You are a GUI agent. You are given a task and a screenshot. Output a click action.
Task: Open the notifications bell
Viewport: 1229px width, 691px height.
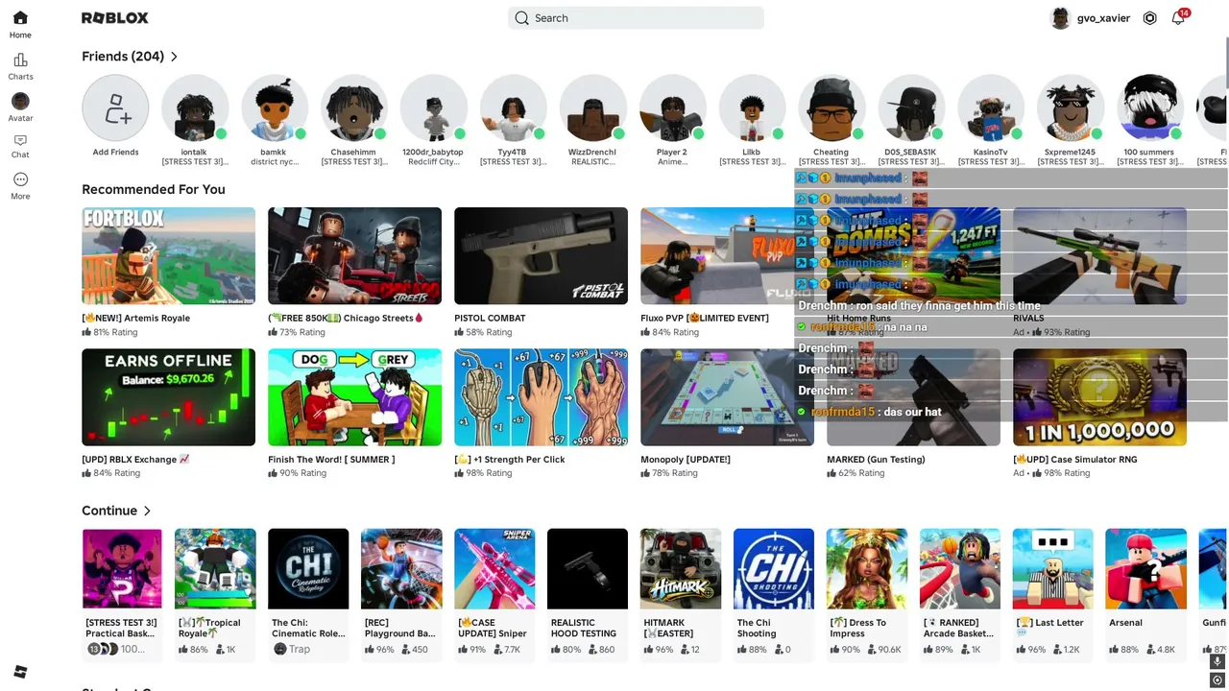(1178, 18)
